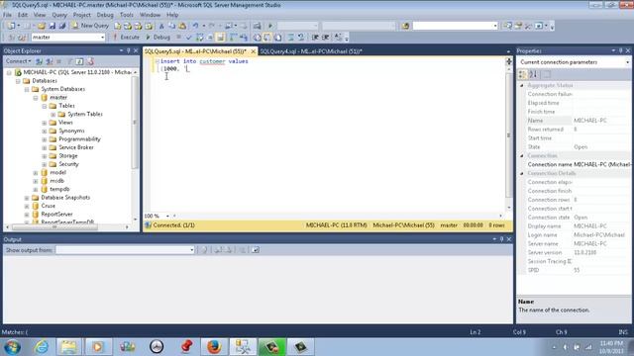Open the Tools menu

click(x=127, y=15)
